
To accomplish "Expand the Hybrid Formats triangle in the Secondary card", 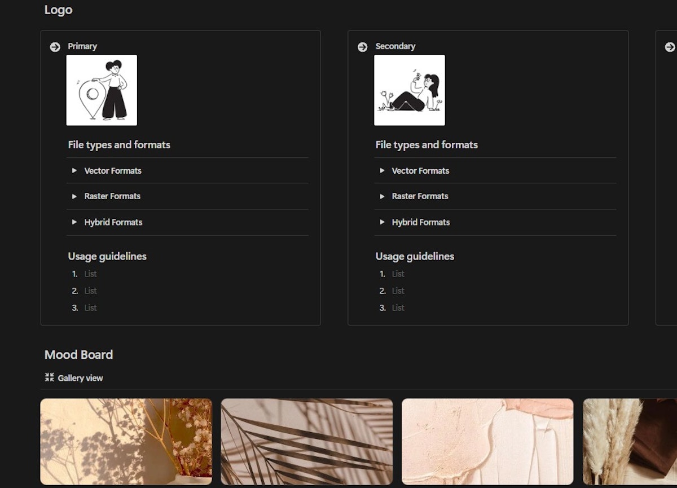I will coord(382,222).
